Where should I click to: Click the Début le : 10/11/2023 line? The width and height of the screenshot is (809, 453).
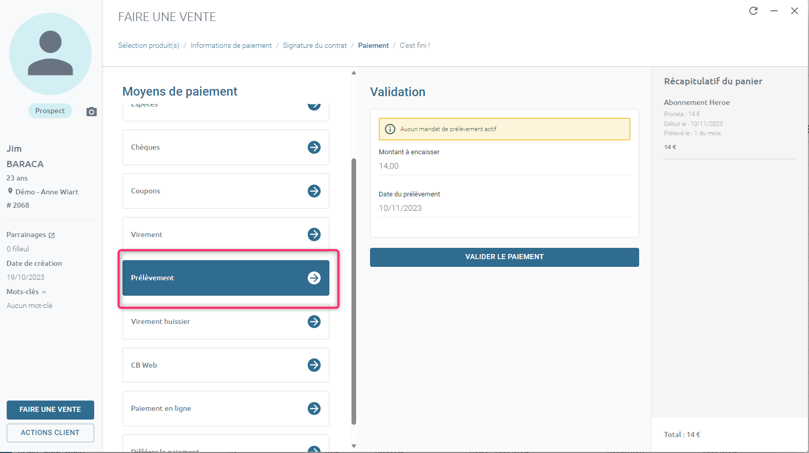click(x=693, y=124)
